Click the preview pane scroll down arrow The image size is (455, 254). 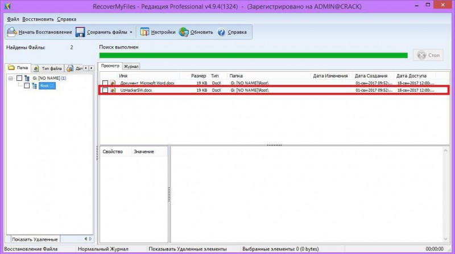[446, 239]
